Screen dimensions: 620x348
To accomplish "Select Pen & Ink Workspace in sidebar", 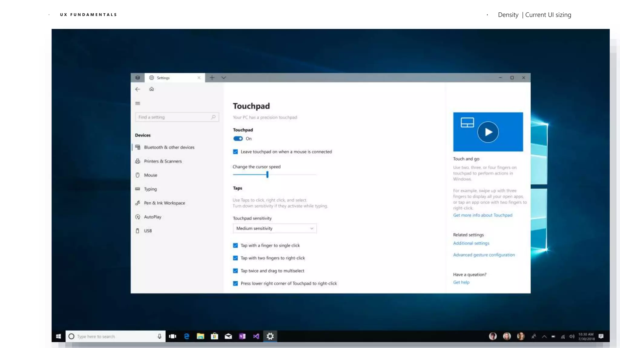I will pyautogui.click(x=164, y=203).
